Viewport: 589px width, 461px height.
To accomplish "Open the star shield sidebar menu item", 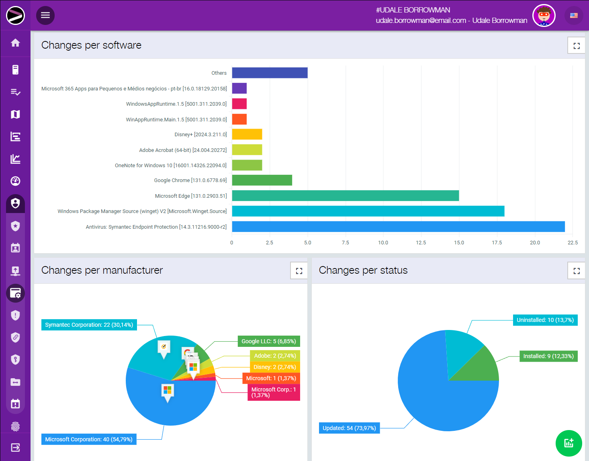I will click(x=15, y=226).
